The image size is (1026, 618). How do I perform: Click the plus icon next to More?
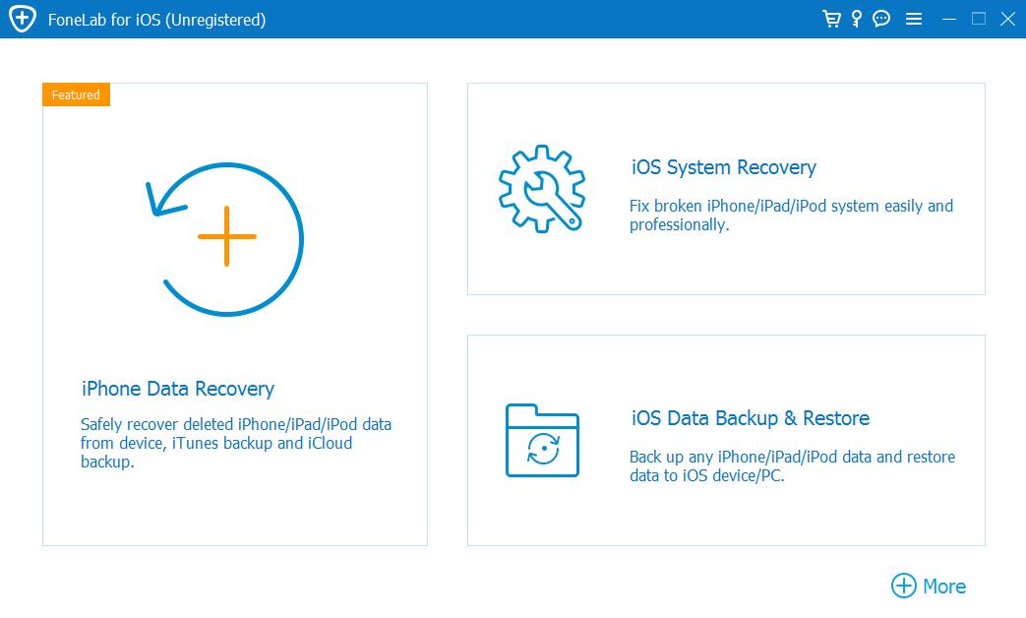coord(903,586)
